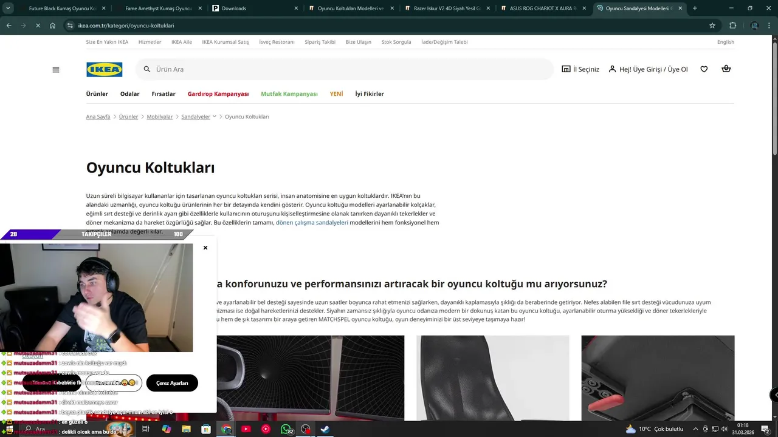778x437 pixels.
Task: Click the browser address bar URL
Action: 126,25
